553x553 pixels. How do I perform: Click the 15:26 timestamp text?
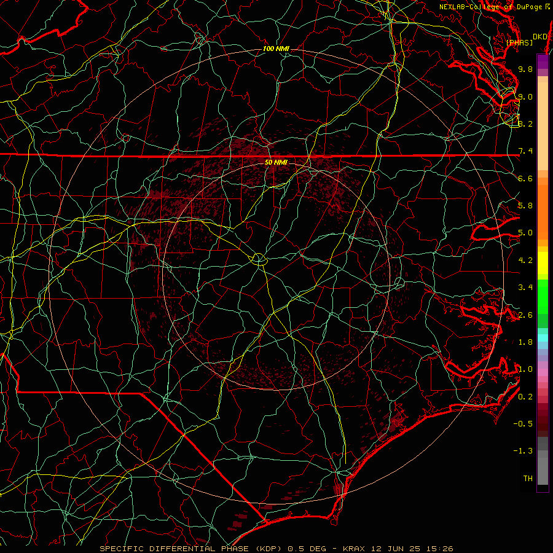click(439, 549)
